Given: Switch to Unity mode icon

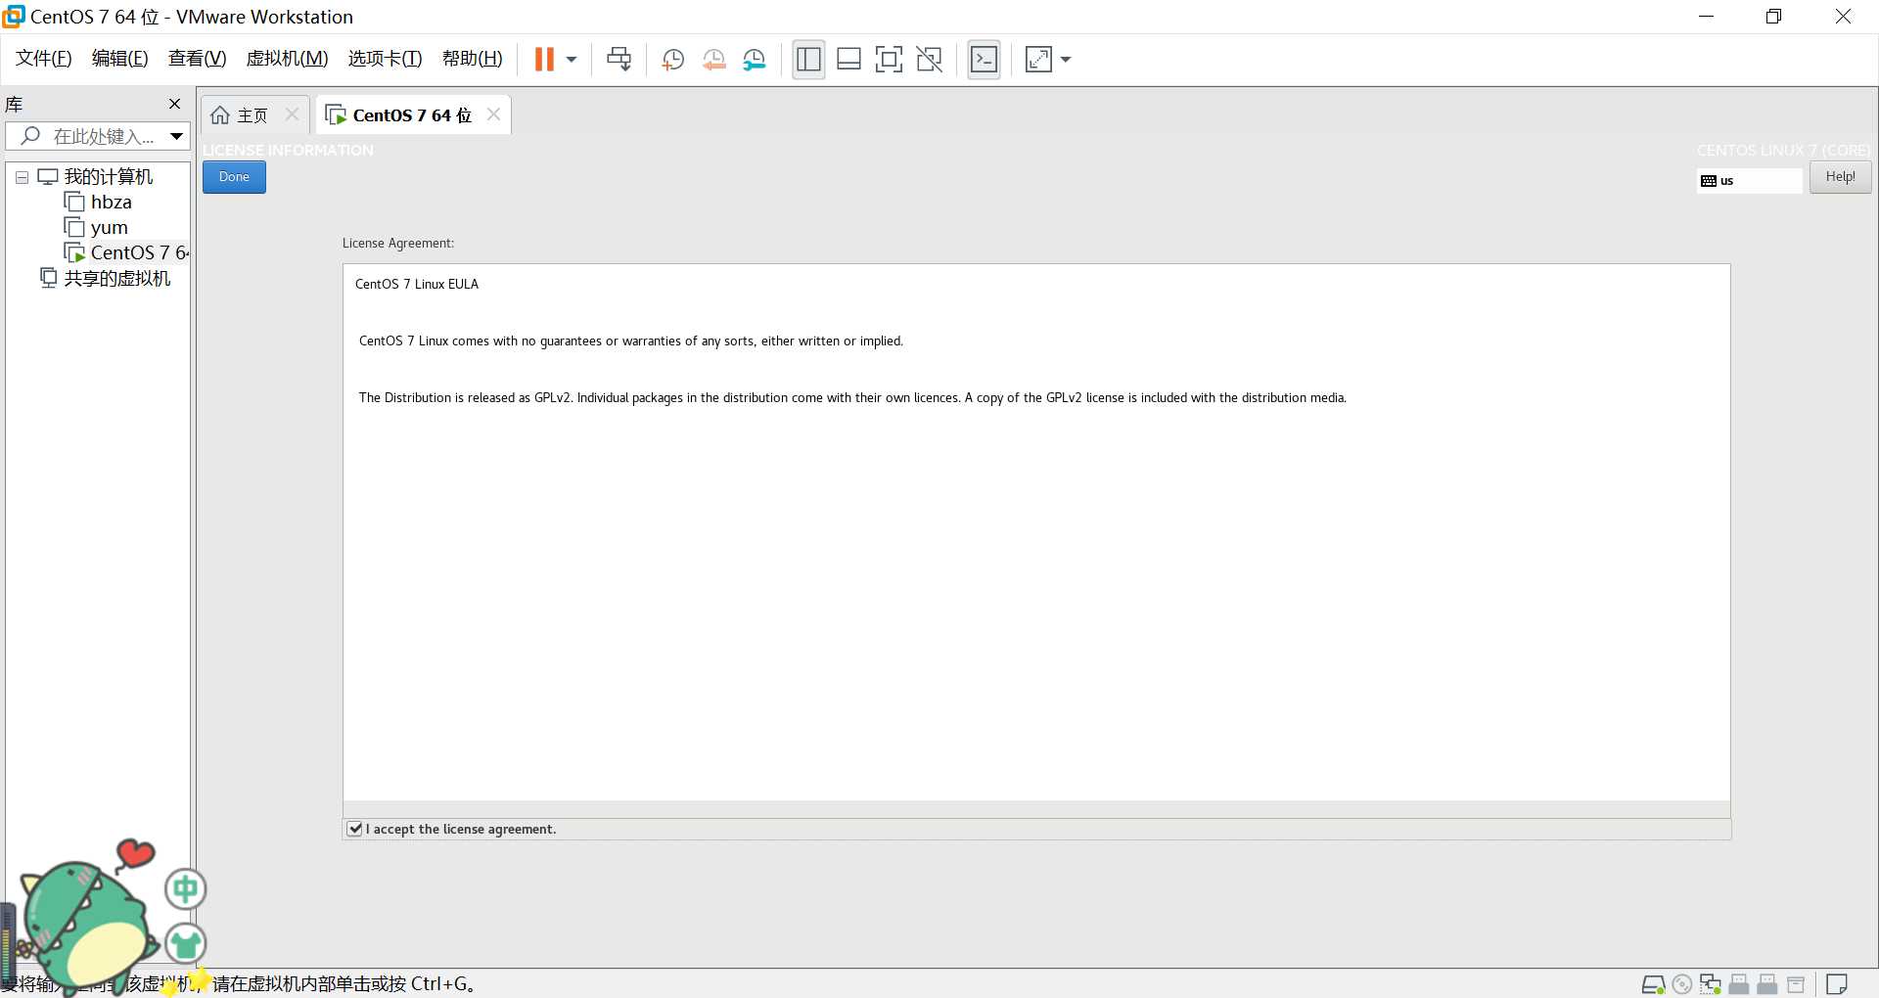Looking at the screenshot, I should pyautogui.click(x=929, y=60).
